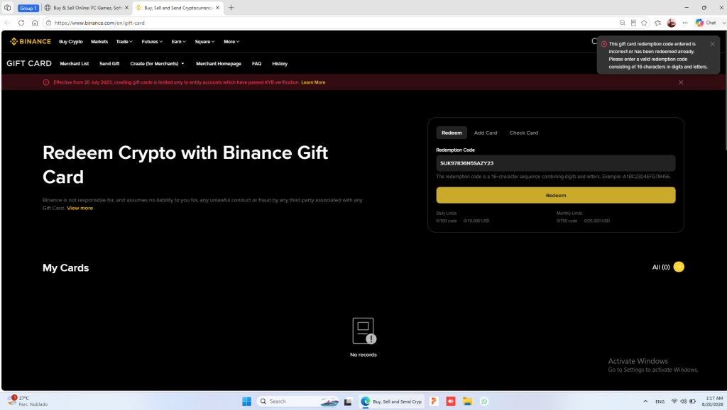Open Copilot Chat in the browser toolbar
The height and width of the screenshot is (410, 727).
(x=705, y=23)
